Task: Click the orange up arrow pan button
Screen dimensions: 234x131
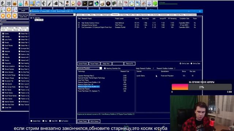Action: 9,9
